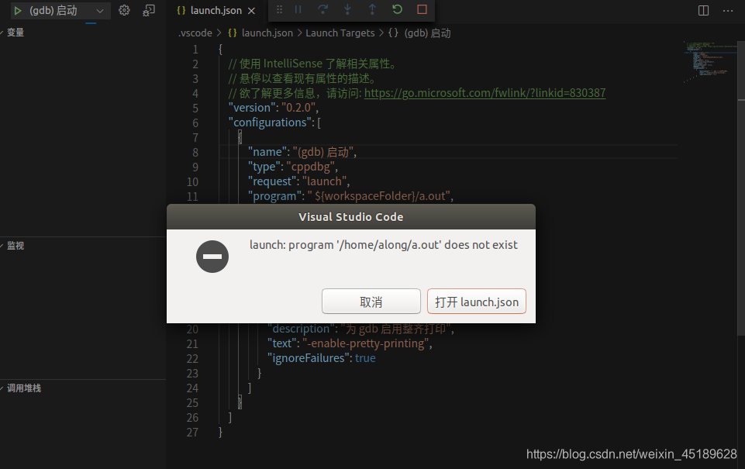The width and height of the screenshot is (745, 469).
Task: Click the ${workspaceFolder}/a.out program value
Action: [378, 196]
